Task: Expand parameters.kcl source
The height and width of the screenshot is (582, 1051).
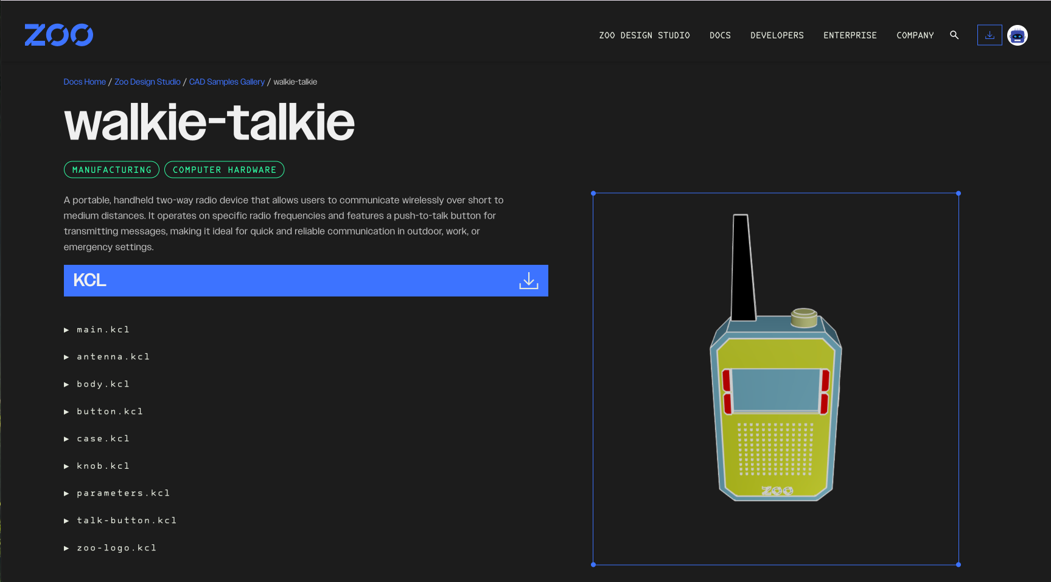Action: pyautogui.click(x=123, y=493)
